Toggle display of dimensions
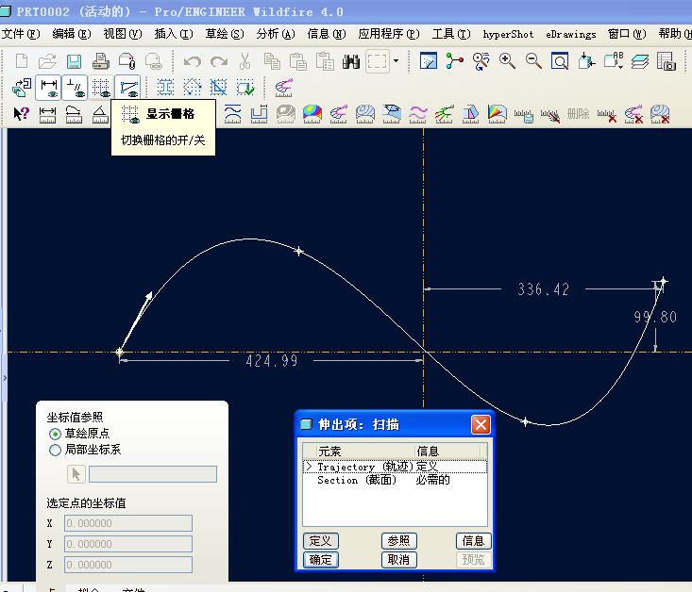The width and height of the screenshot is (692, 592). coord(48,88)
